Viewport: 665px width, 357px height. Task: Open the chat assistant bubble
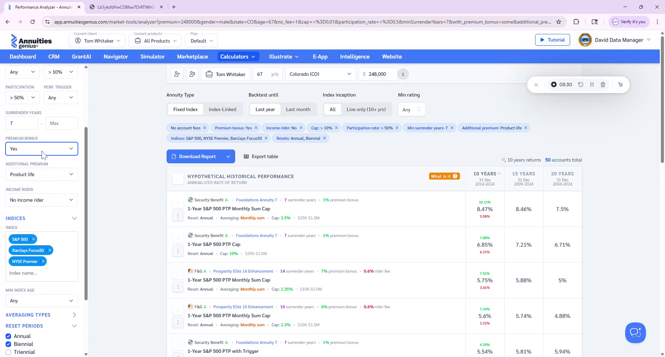(635, 332)
